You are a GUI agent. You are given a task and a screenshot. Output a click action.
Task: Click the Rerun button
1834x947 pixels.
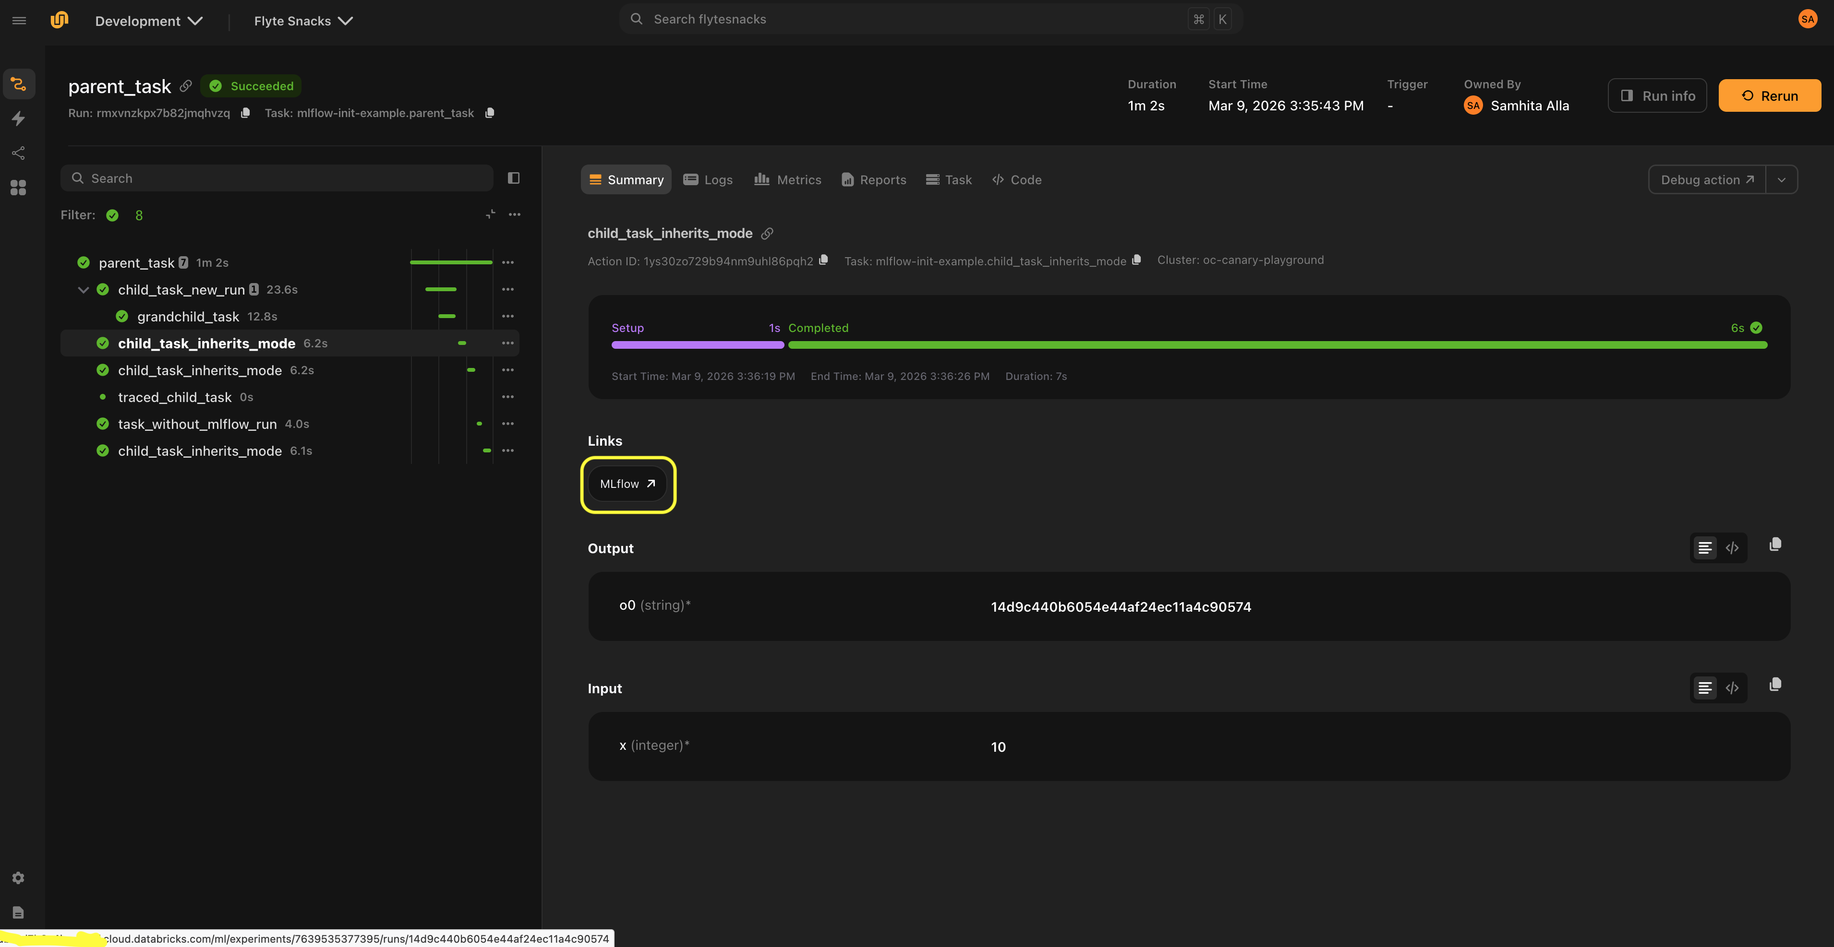coord(1769,96)
